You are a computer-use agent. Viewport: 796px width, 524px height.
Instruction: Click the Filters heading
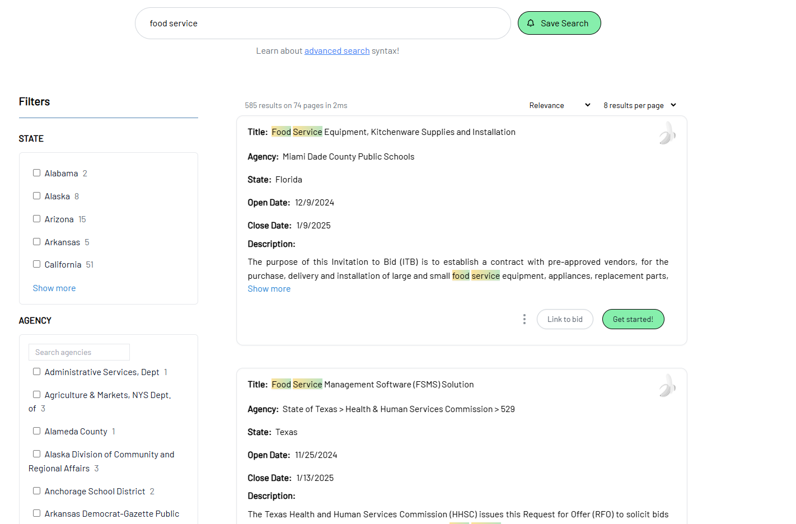point(34,101)
